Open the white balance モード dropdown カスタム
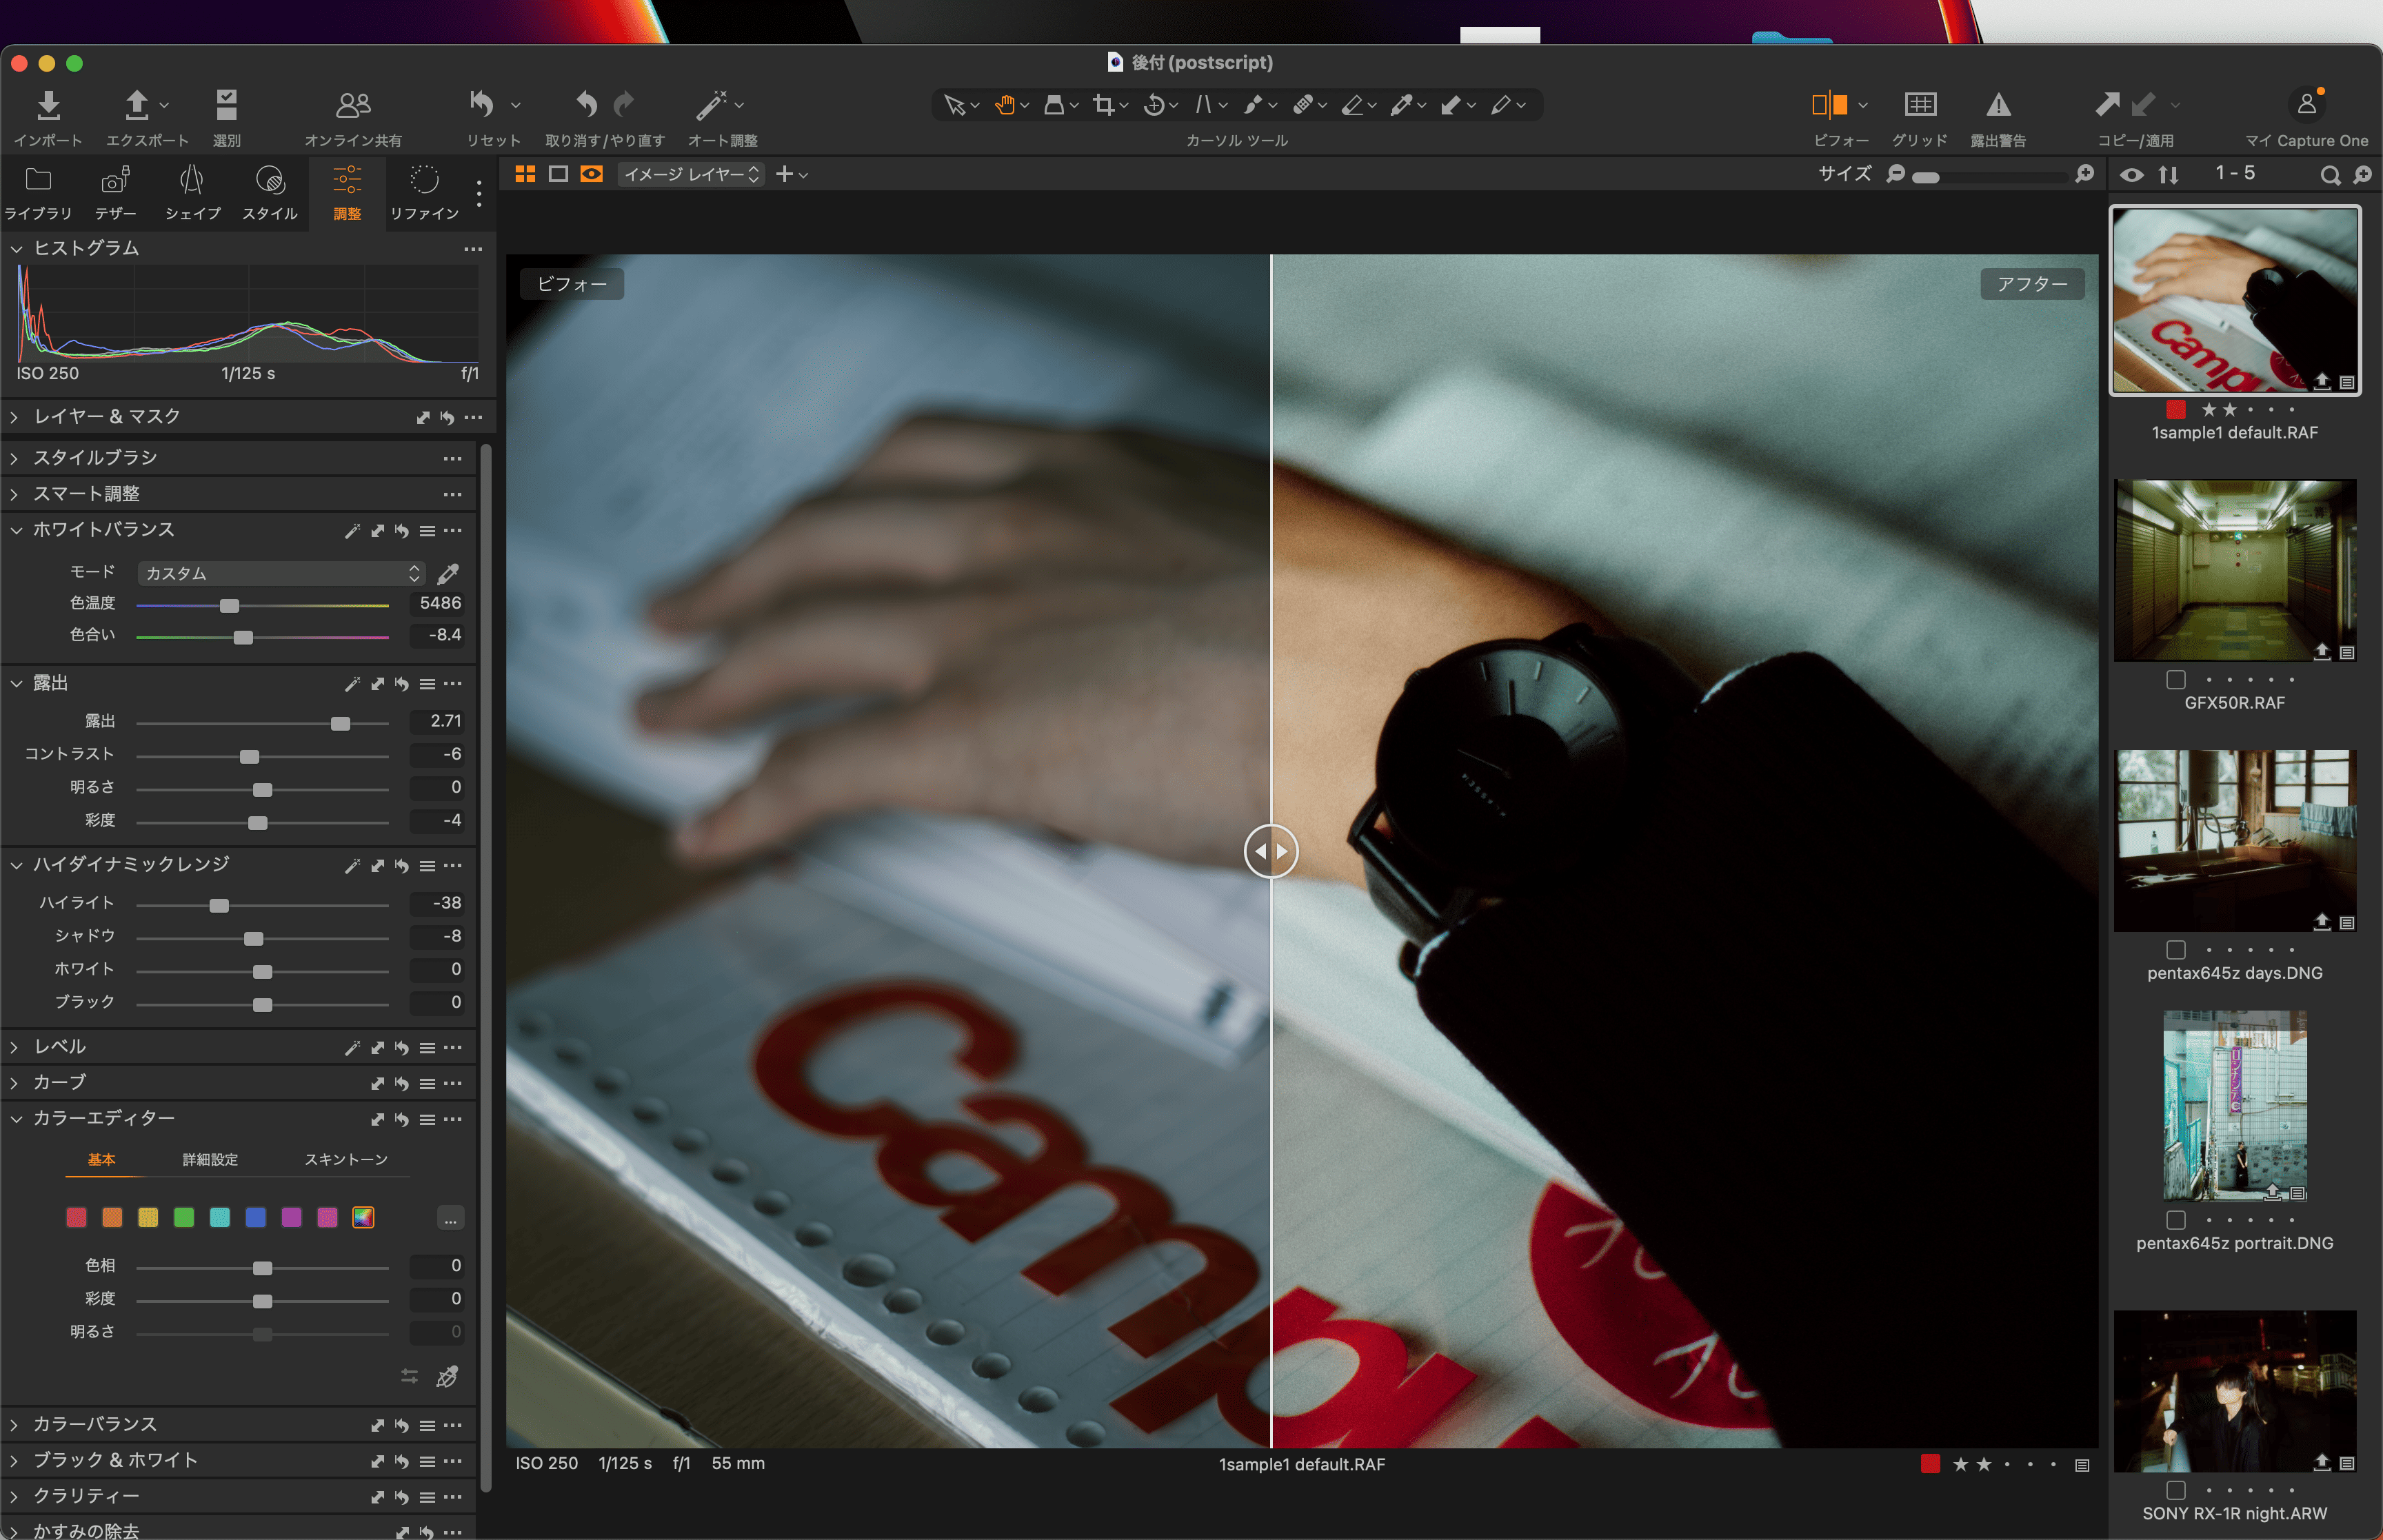Viewport: 2383px width, 1540px height. (282, 573)
